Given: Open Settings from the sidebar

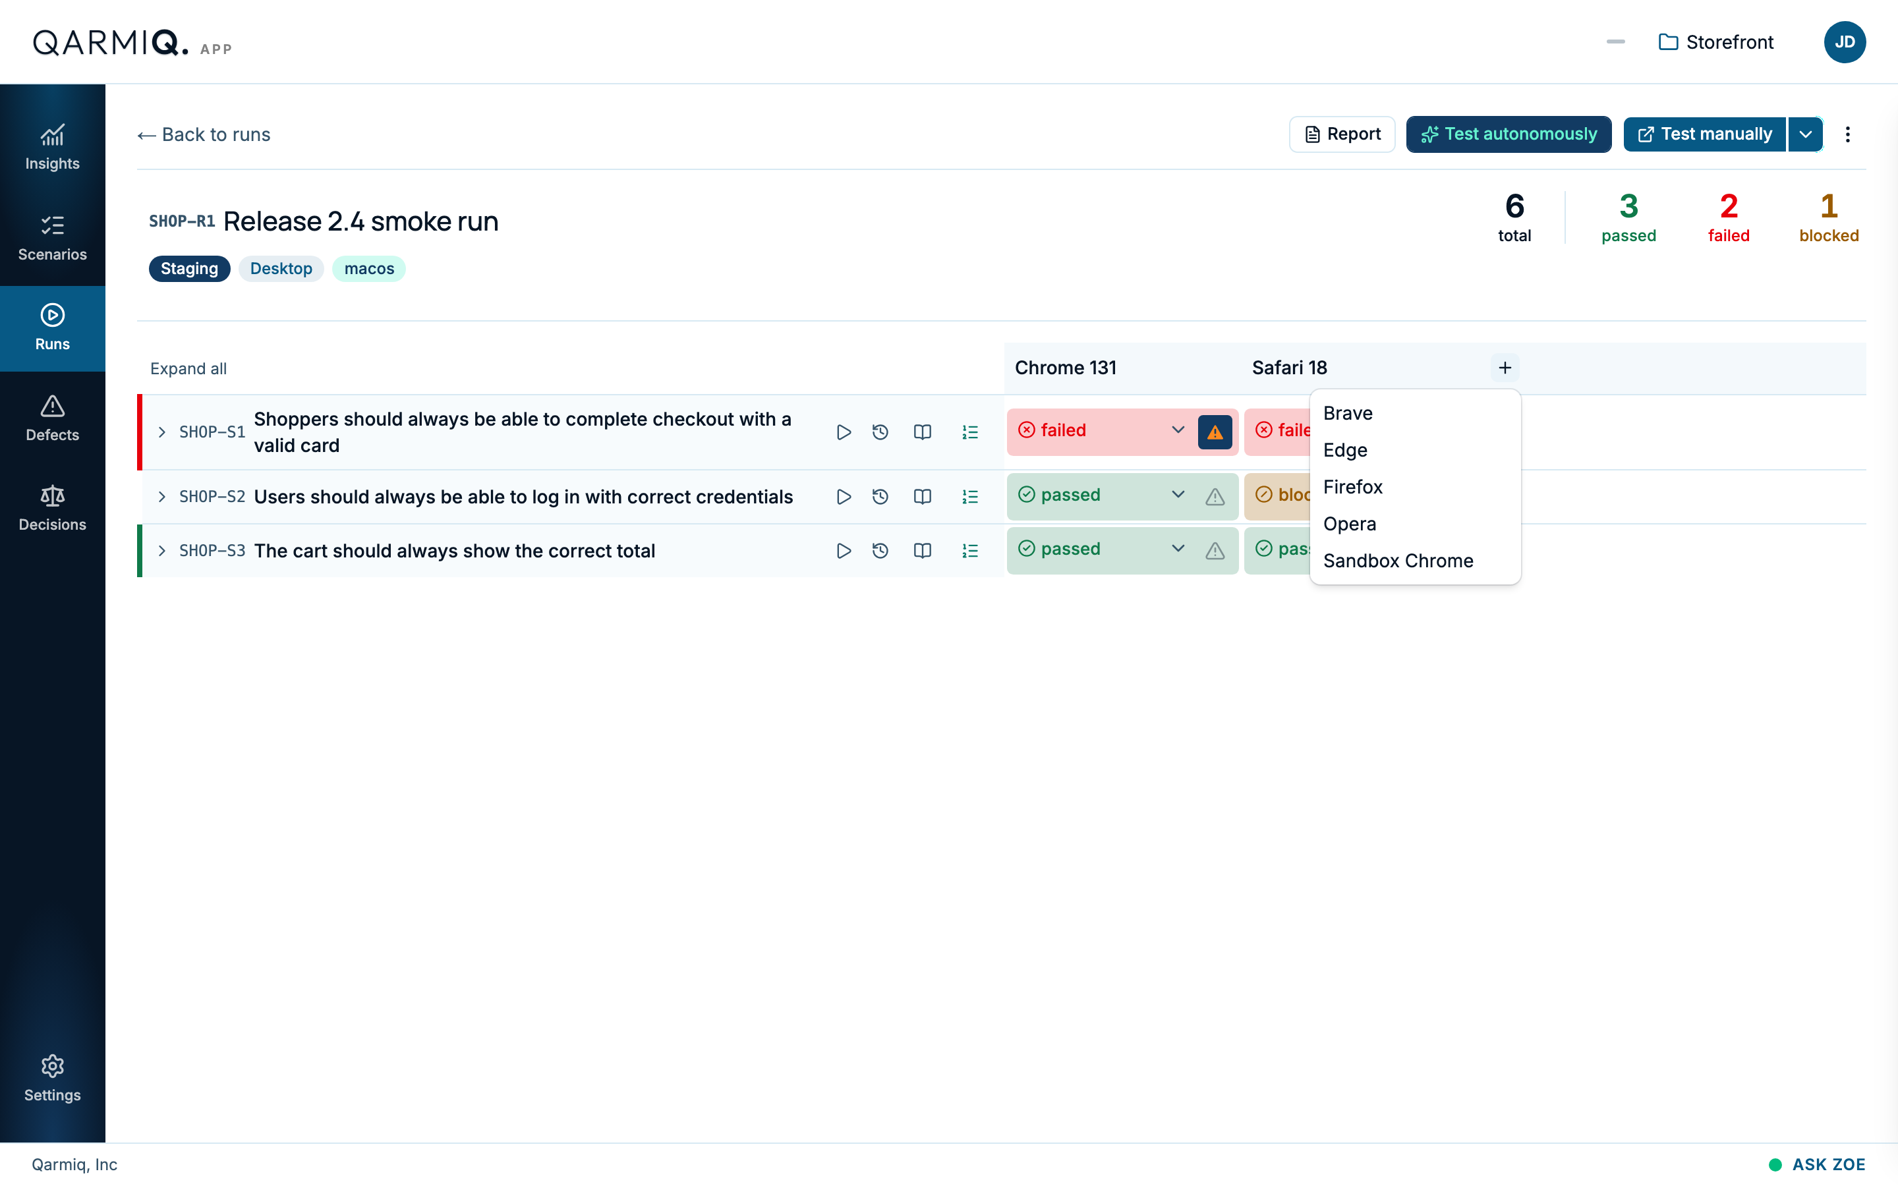Looking at the screenshot, I should point(53,1079).
